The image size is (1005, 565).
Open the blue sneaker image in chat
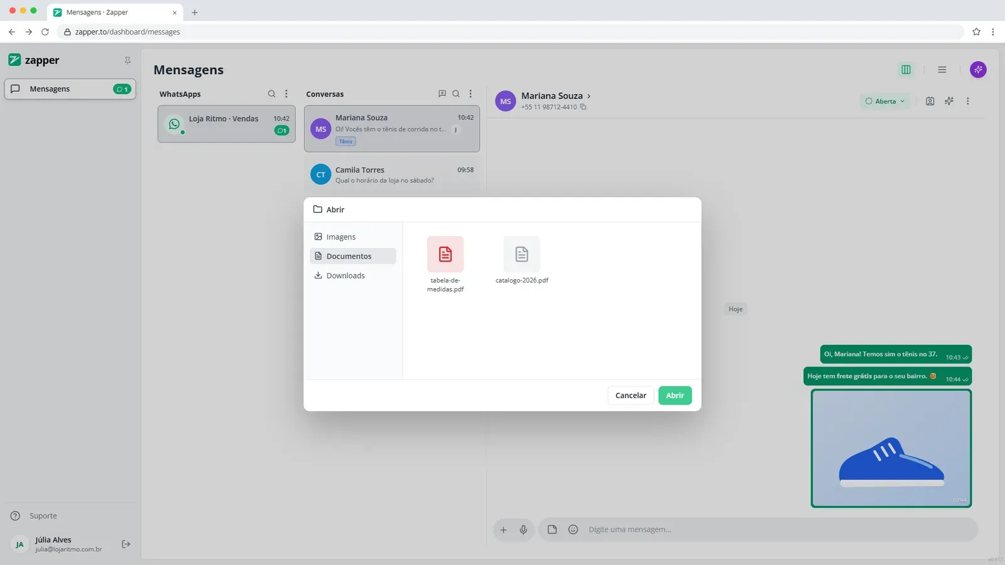tap(891, 448)
